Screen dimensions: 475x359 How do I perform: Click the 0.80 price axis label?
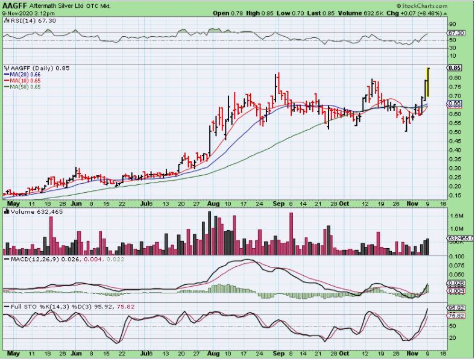(455, 78)
